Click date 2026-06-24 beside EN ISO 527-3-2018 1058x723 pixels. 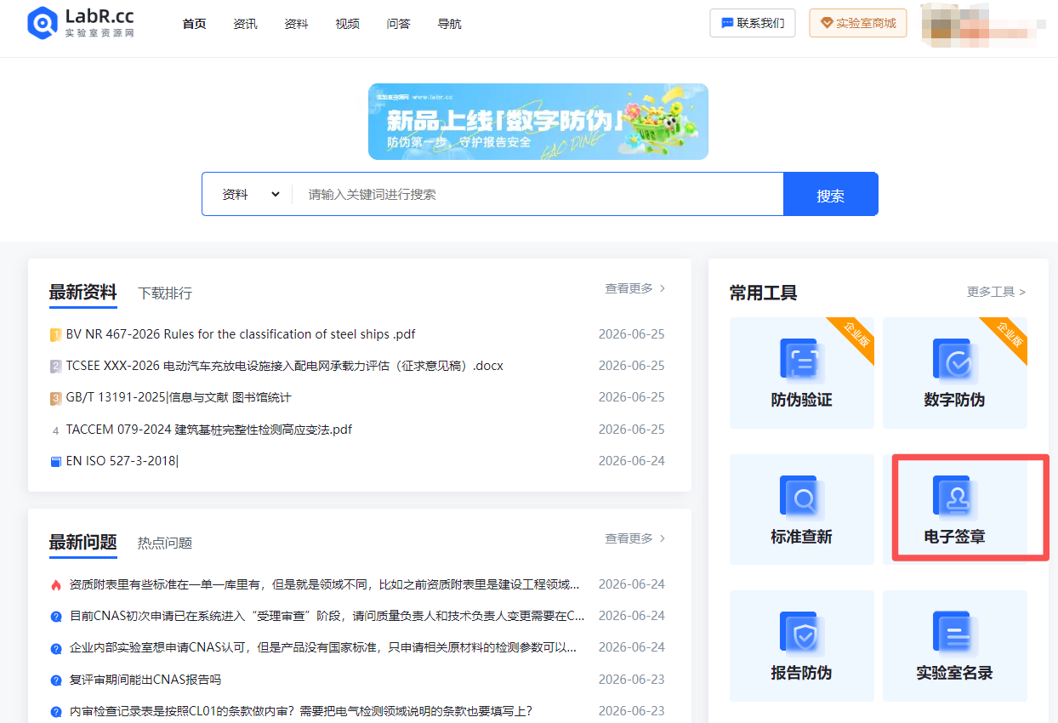(x=632, y=461)
